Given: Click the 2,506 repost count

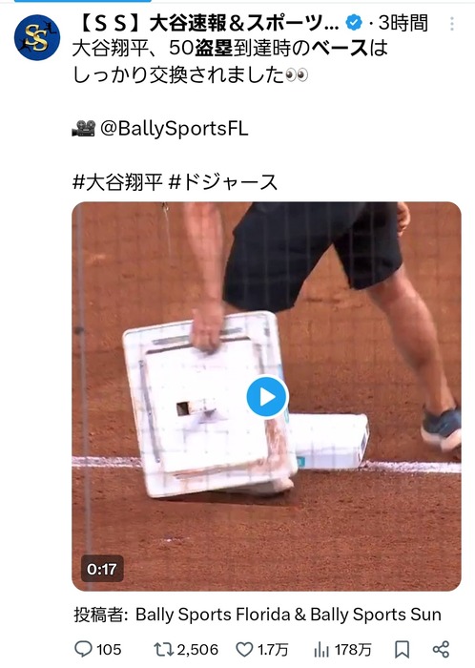Looking at the screenshot, I should click(197, 650).
